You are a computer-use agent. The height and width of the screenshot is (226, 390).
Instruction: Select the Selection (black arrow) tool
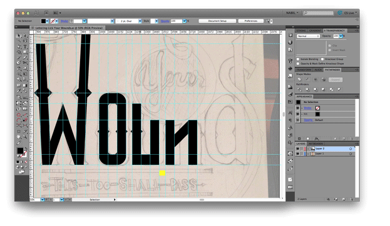tap(19, 36)
